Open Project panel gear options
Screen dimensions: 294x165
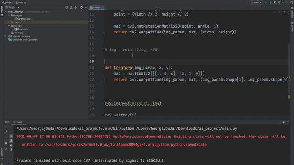tap(81, 7)
